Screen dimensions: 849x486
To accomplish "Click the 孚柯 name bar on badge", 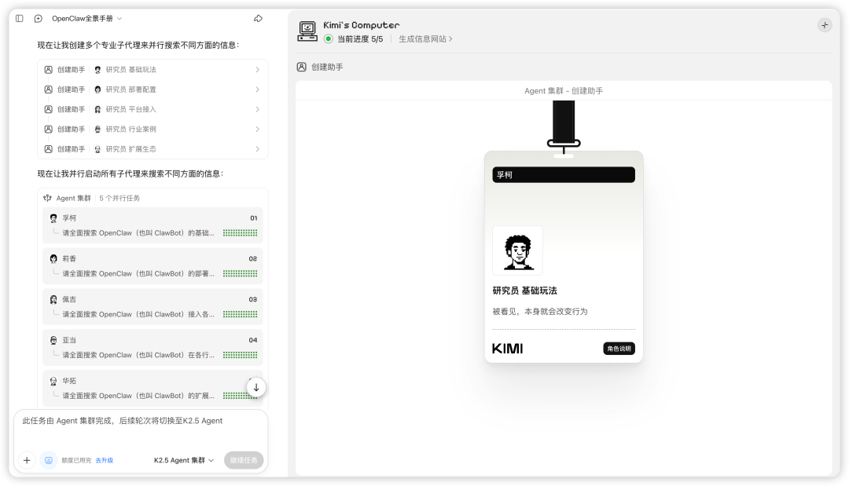I will (564, 174).
